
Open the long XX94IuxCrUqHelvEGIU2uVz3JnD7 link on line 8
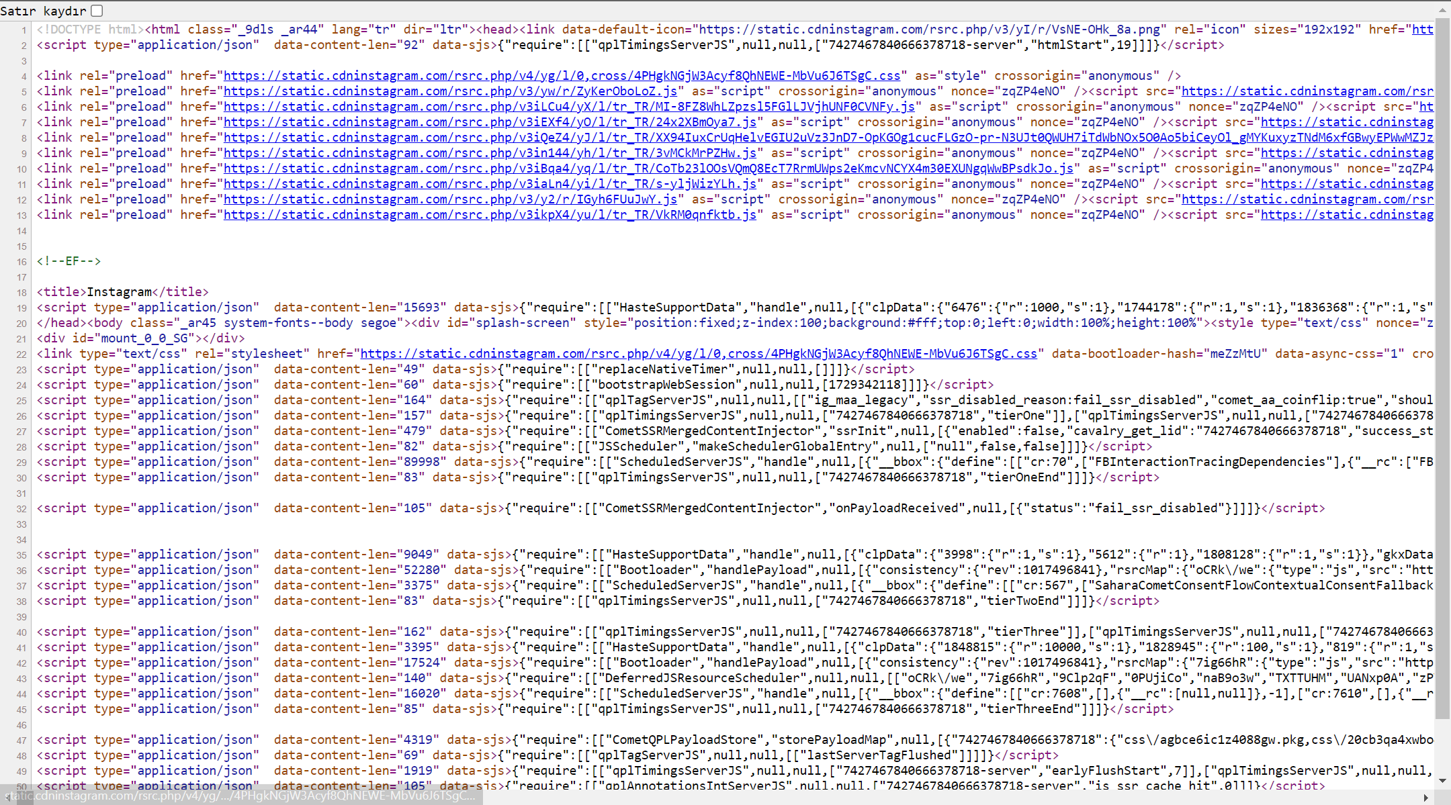pos(828,138)
